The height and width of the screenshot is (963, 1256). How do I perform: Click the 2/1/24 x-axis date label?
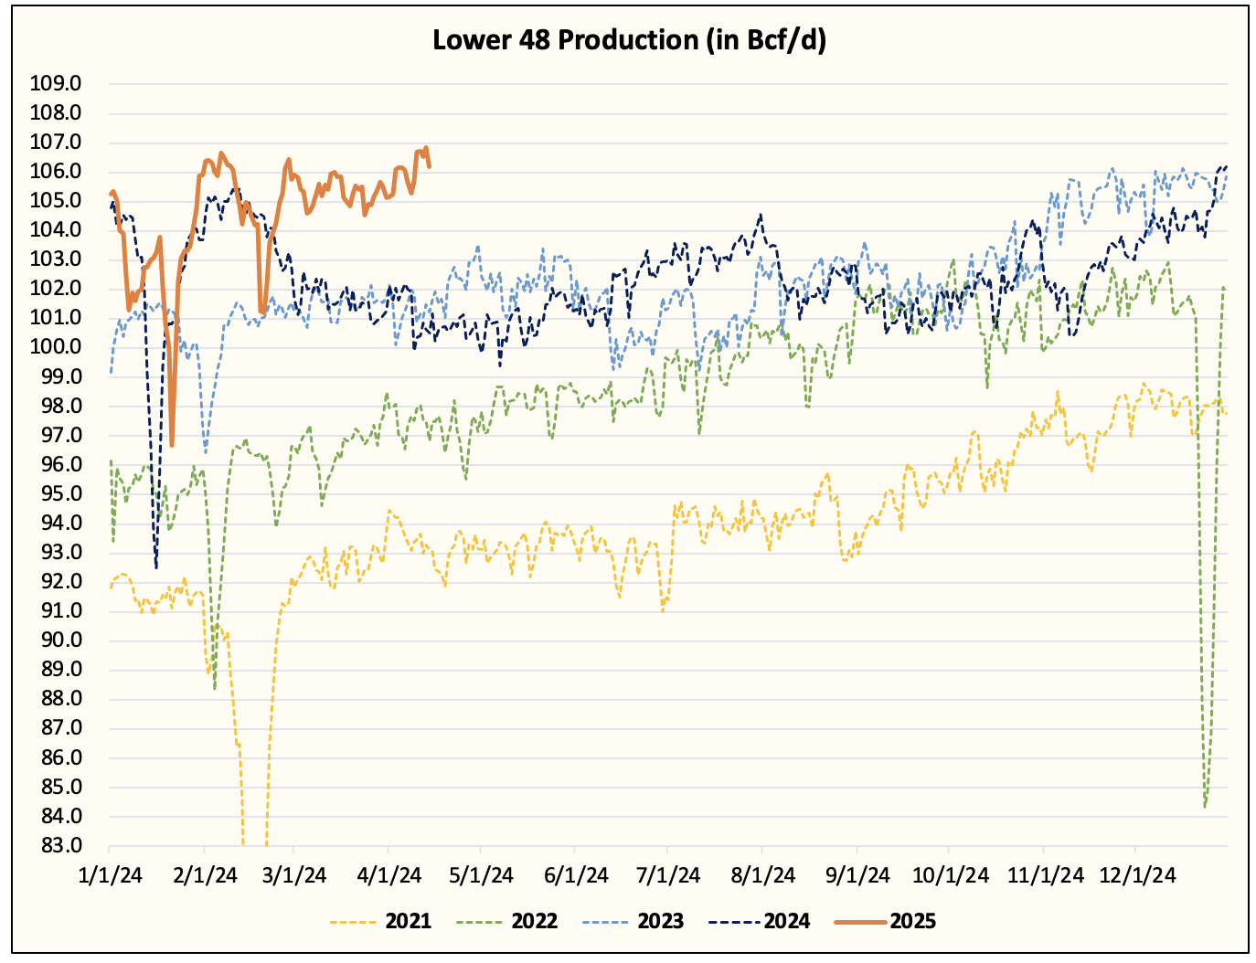pyautogui.click(x=205, y=874)
